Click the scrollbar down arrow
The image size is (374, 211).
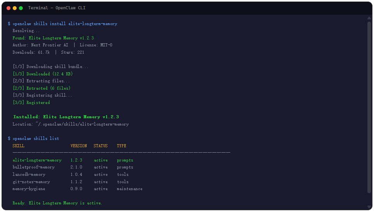click(x=369, y=207)
